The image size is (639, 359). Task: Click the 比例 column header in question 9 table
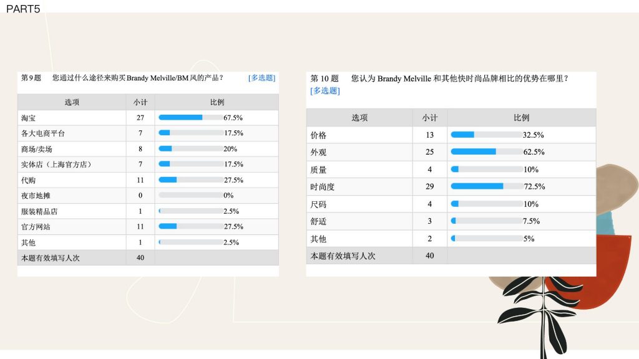click(x=217, y=102)
